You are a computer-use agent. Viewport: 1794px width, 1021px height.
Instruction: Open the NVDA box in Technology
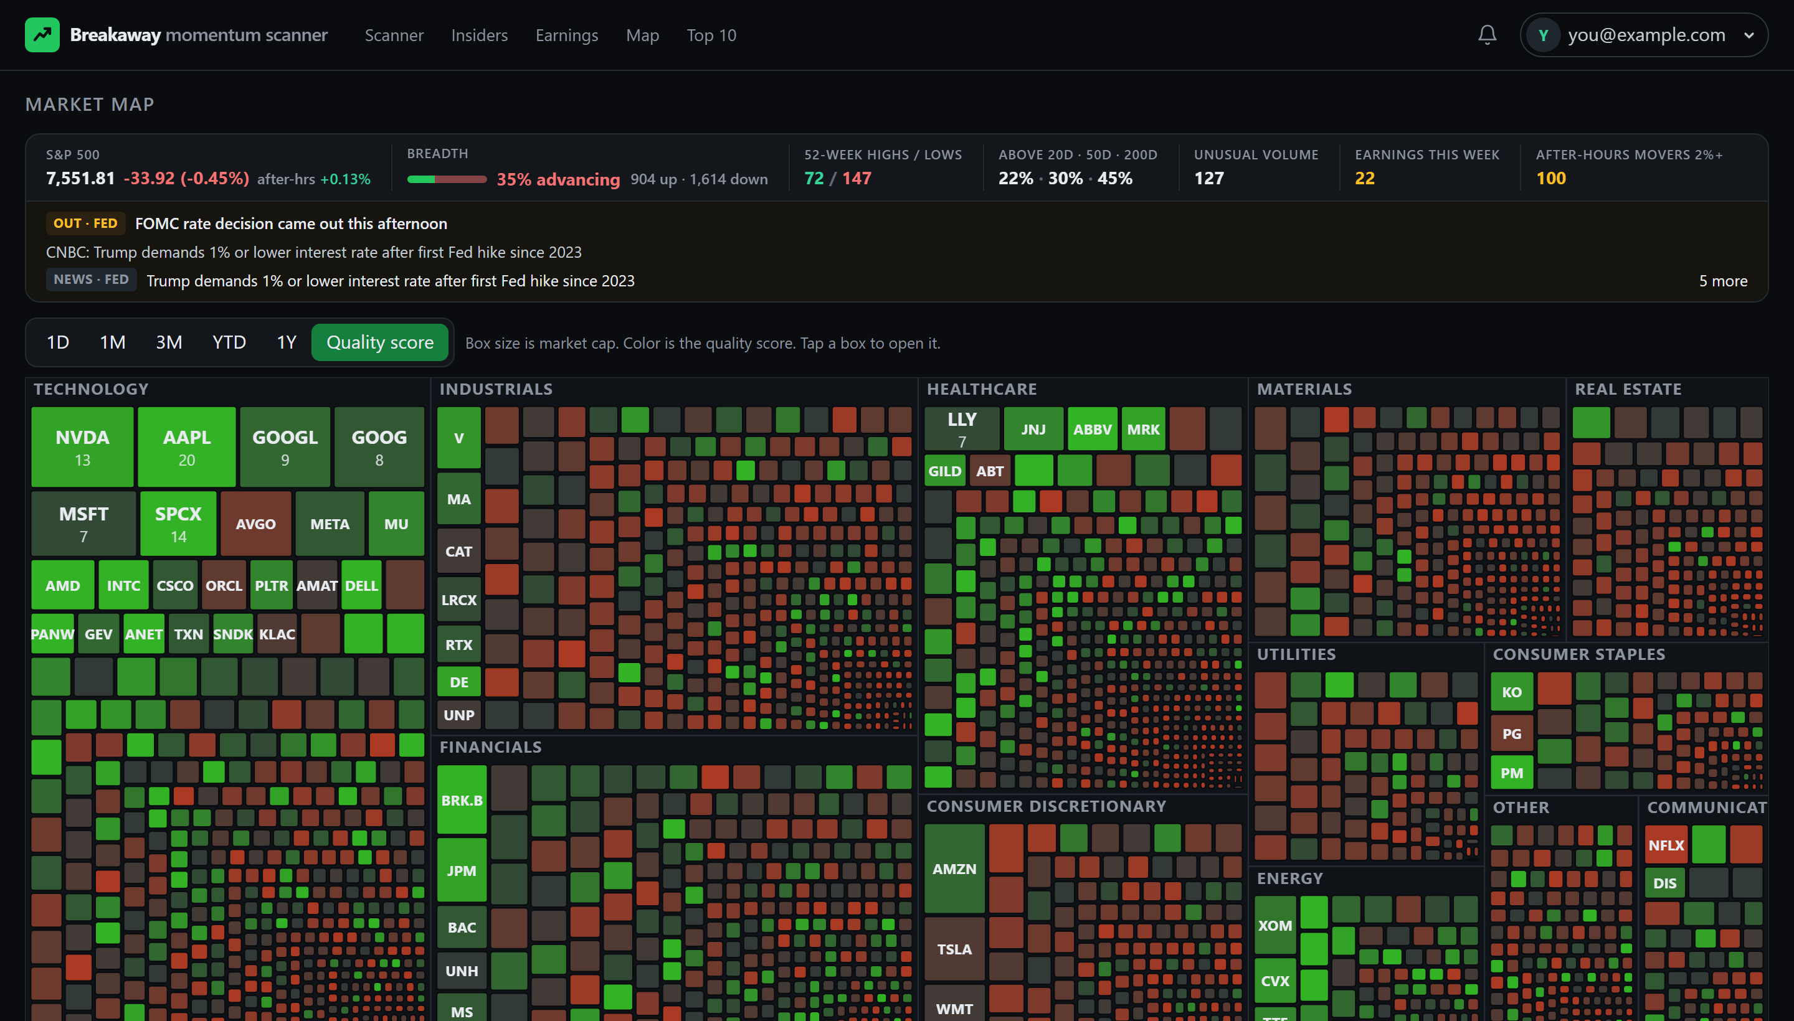pos(82,447)
